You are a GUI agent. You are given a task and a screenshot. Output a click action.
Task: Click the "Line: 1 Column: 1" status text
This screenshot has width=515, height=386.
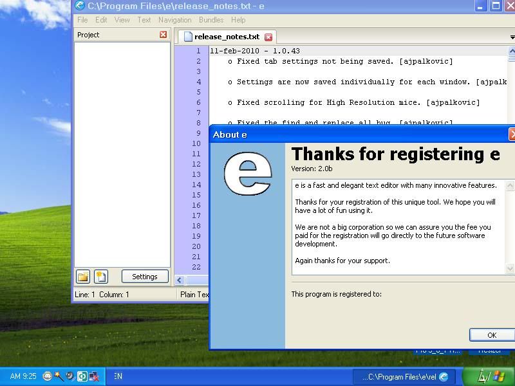pyautogui.click(x=102, y=295)
